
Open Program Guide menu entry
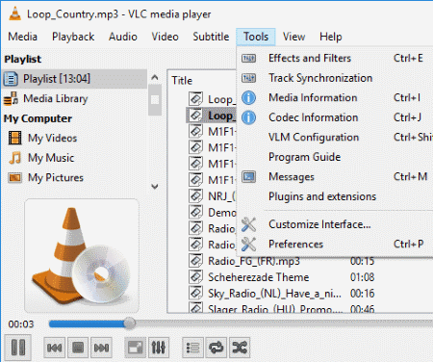(335, 157)
